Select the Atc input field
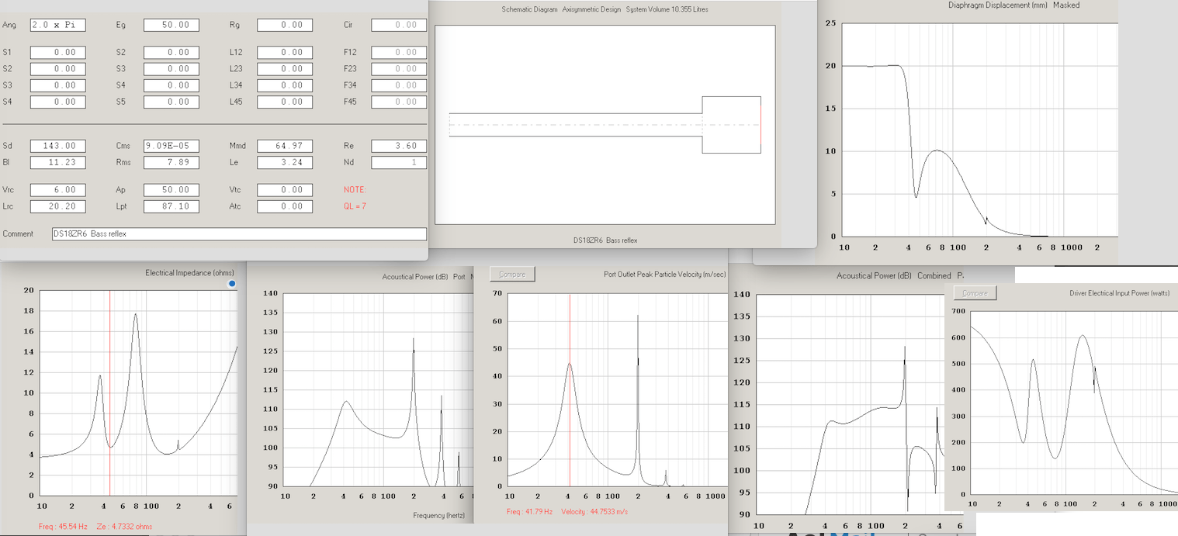 (x=285, y=207)
